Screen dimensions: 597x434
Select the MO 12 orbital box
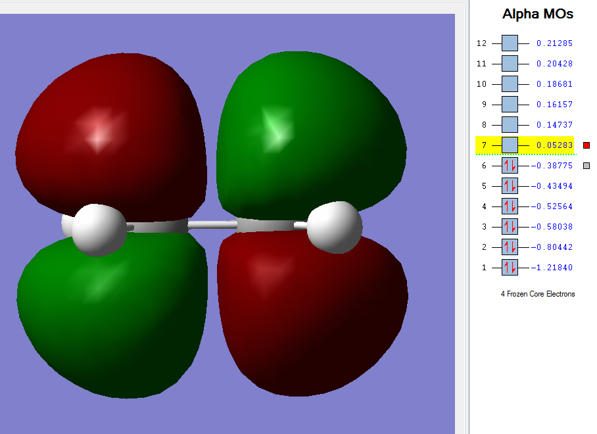click(510, 43)
